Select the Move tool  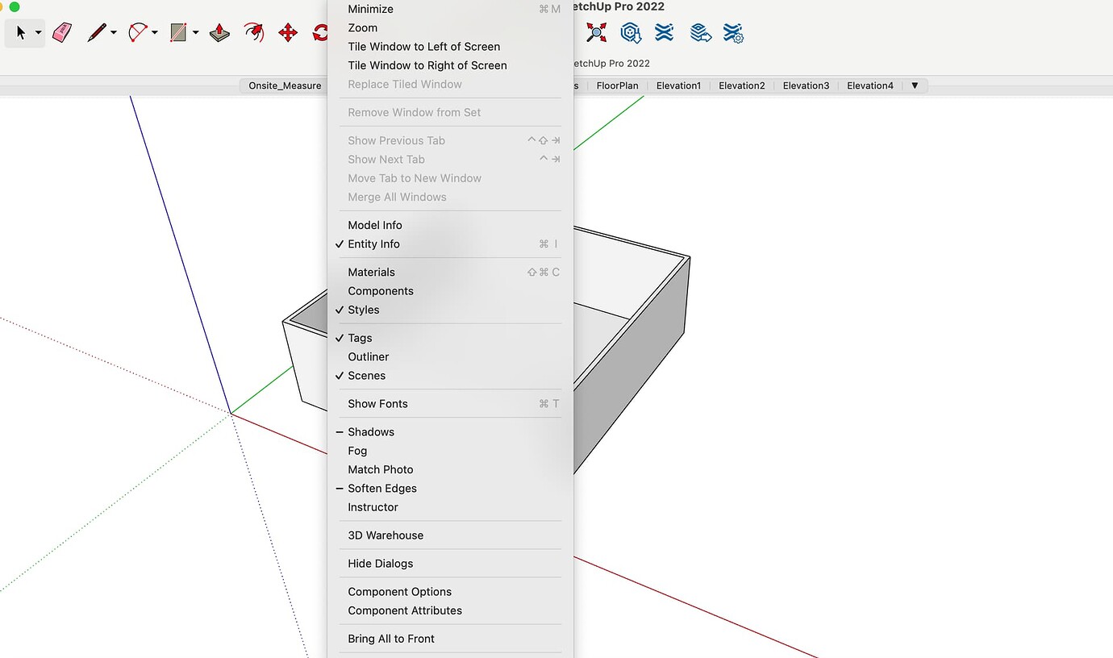pos(287,32)
